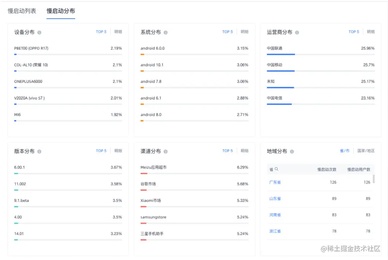Viewport: 388px width, 260px height.
Task: Click the android 7.8 row
Action: point(195,84)
